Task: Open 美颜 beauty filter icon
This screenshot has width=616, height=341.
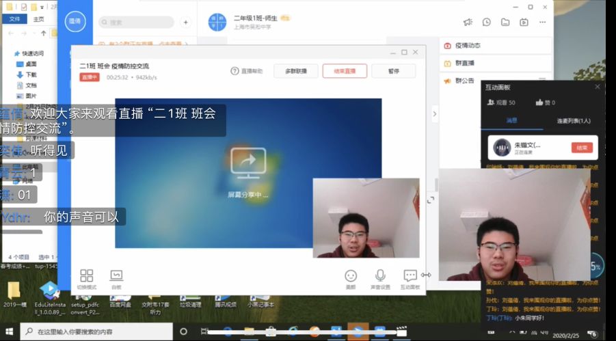Action: tap(351, 277)
